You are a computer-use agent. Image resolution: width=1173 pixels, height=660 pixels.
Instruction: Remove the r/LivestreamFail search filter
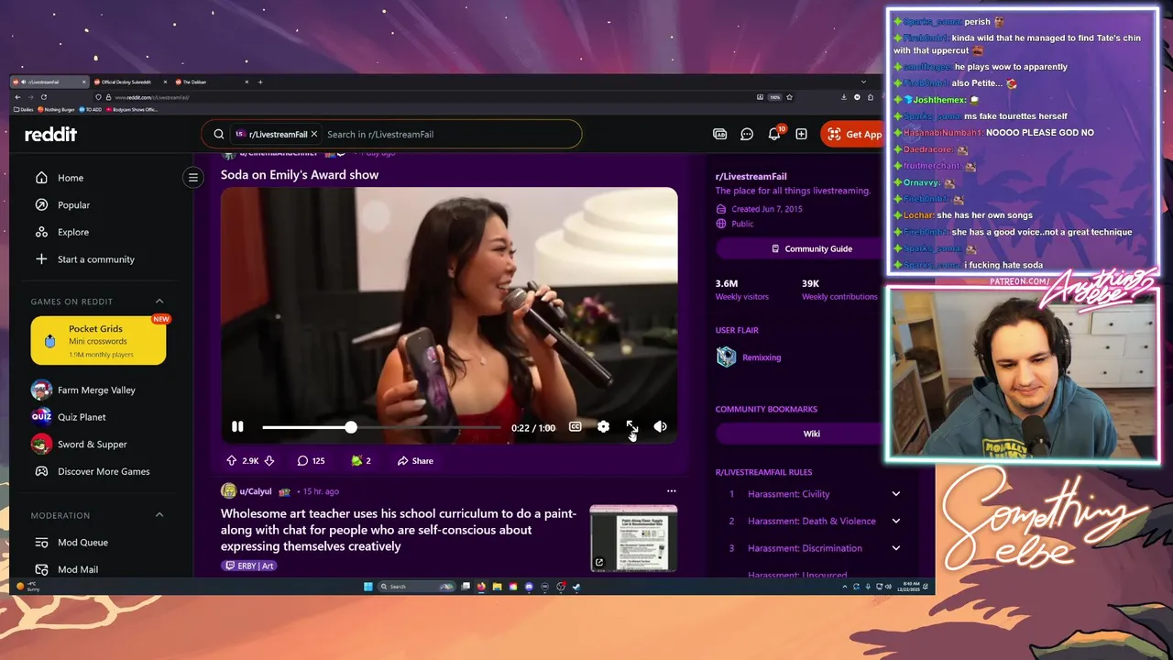tap(314, 134)
